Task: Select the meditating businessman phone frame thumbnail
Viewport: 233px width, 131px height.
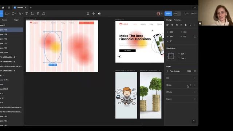Action: [x=126, y=95]
